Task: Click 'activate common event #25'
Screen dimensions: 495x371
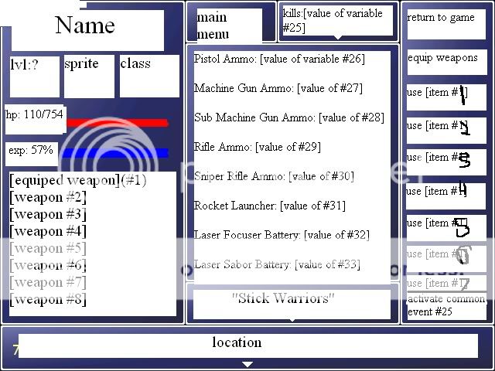Action: tap(445, 305)
